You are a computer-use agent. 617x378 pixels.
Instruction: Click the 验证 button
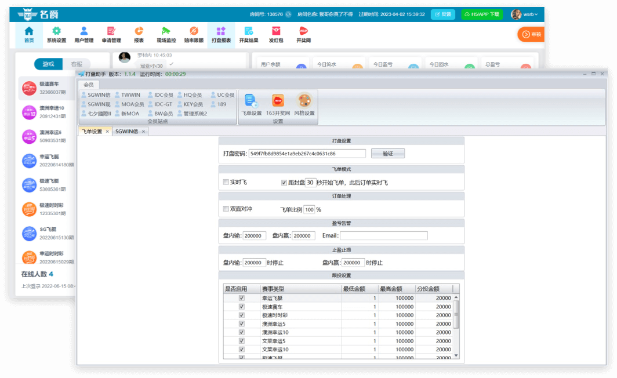[387, 154]
